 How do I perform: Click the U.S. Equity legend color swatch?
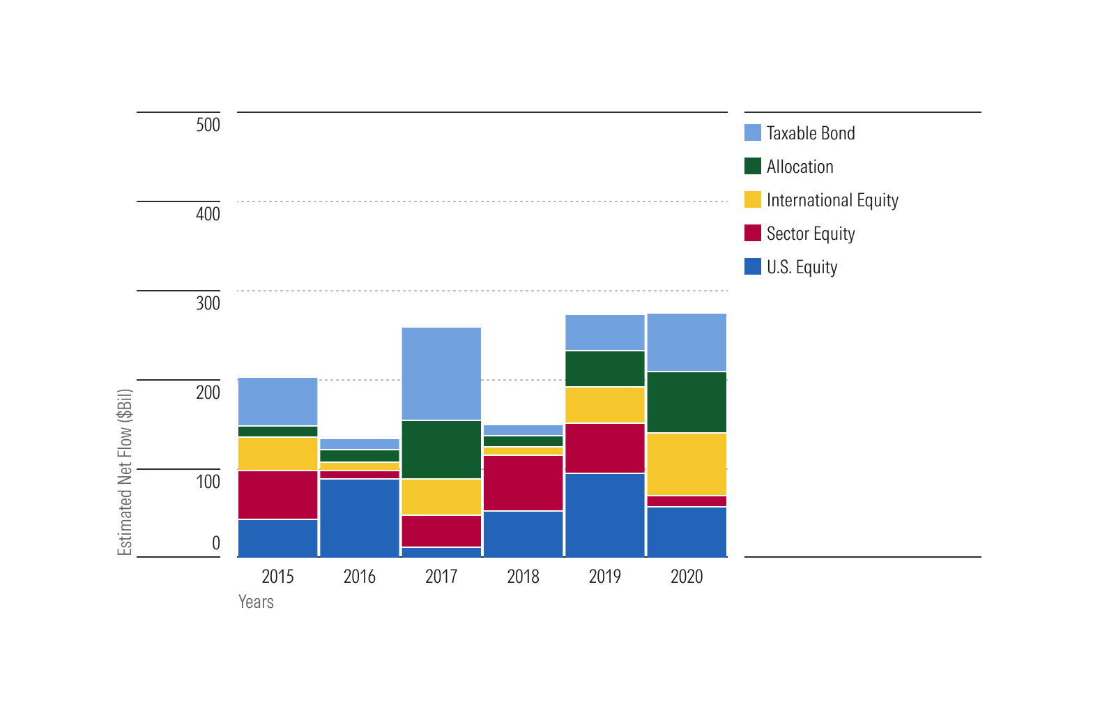tap(753, 266)
